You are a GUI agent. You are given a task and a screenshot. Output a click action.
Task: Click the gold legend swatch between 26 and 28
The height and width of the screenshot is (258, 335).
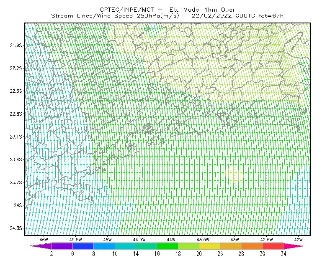[x=231, y=246]
